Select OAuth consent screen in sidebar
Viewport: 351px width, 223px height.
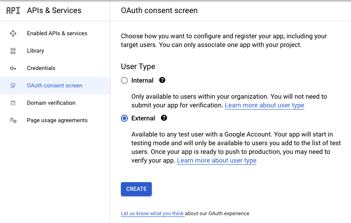[x=55, y=86]
